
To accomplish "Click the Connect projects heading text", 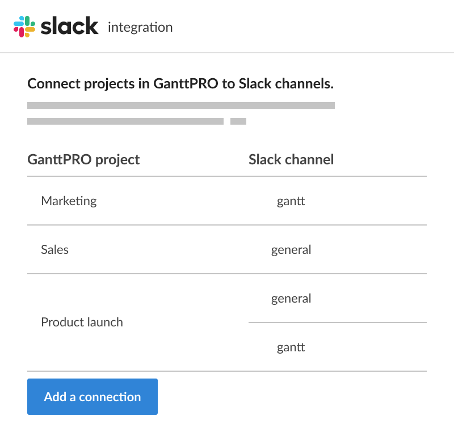I will click(x=180, y=83).
